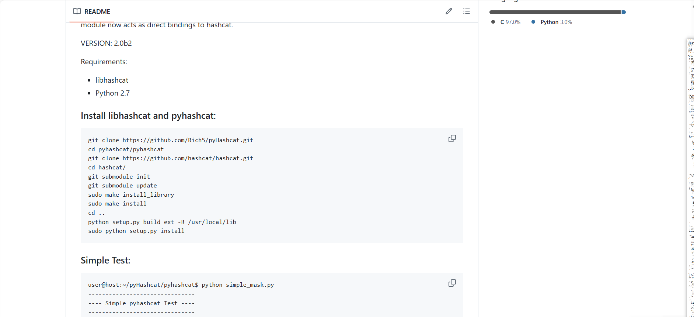The image size is (694, 317).
Task: Click the languages progress bar
Action: pyautogui.click(x=557, y=12)
